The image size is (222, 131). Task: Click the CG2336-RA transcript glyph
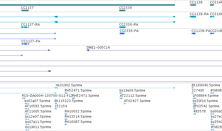(x=123, y=27)
